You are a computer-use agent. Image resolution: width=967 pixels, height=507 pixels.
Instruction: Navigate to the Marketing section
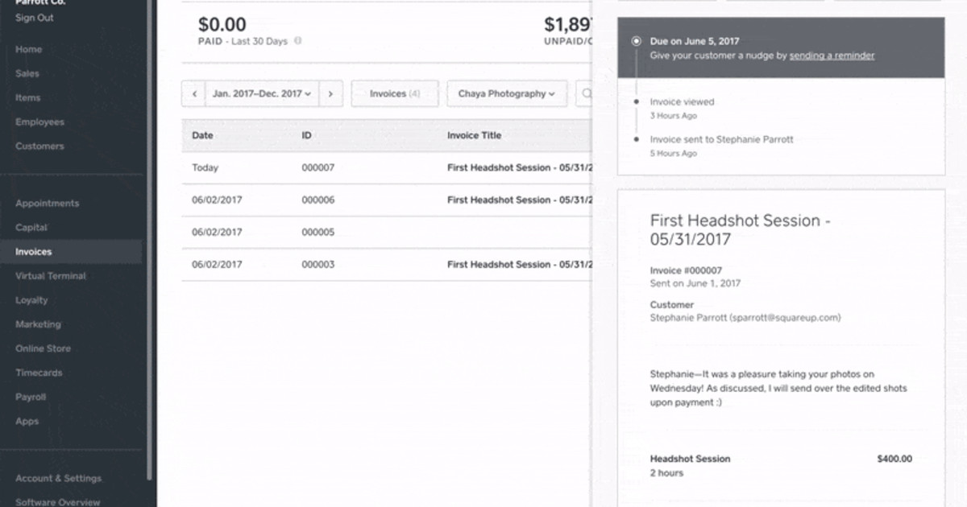click(x=42, y=324)
